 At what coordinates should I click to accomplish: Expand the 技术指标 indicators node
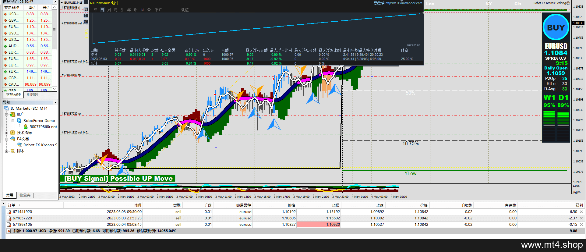tap(6, 133)
